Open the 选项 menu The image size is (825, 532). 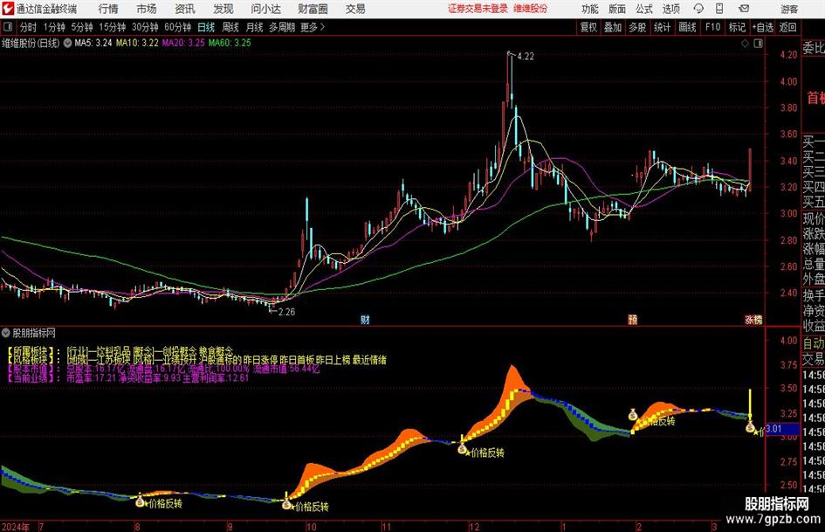click(x=670, y=9)
